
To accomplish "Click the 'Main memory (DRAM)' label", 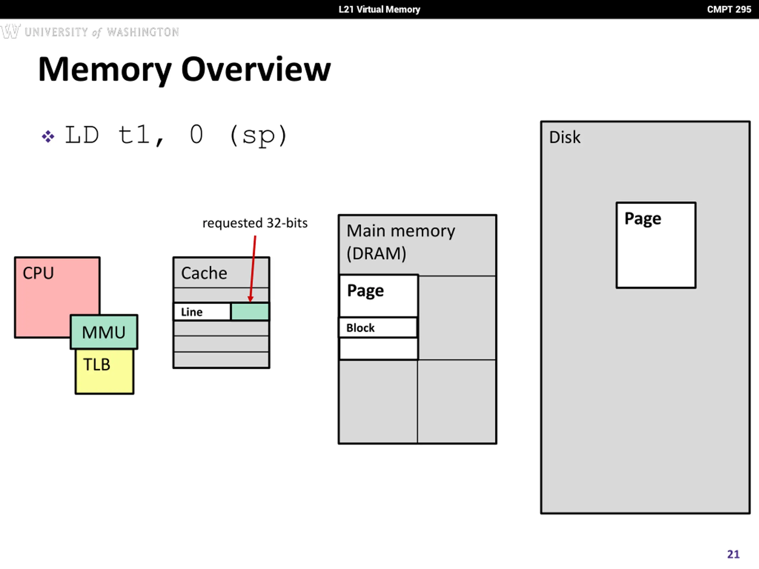I will click(401, 242).
